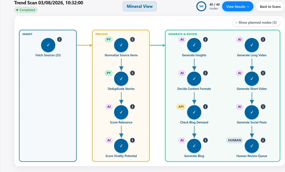The image size is (285, 172).
Task: Expand Show planned nodes (3)
Action: tap(256, 23)
